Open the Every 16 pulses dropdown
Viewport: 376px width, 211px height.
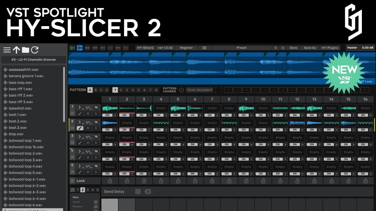click(200, 90)
